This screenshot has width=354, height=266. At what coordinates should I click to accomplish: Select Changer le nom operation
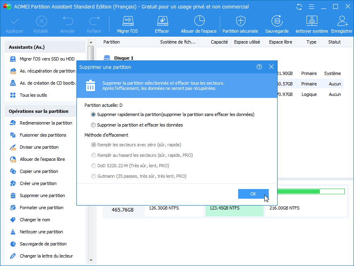tap(30, 220)
